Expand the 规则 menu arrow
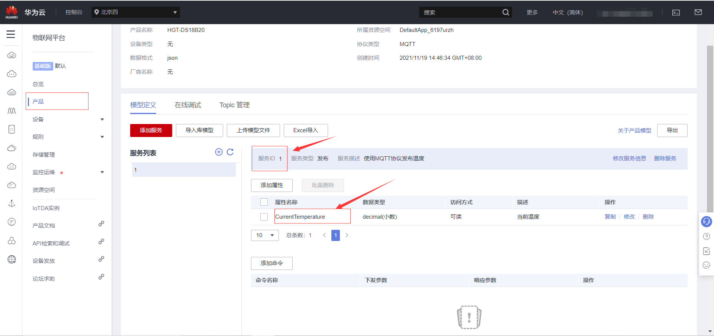This screenshot has width=714, height=336. (x=102, y=137)
